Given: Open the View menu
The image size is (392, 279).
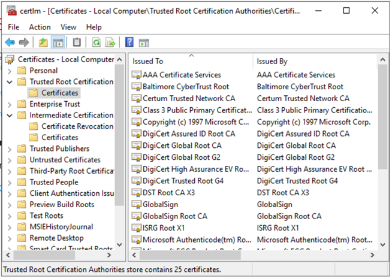Looking at the screenshot, I should pyautogui.click(x=68, y=27).
